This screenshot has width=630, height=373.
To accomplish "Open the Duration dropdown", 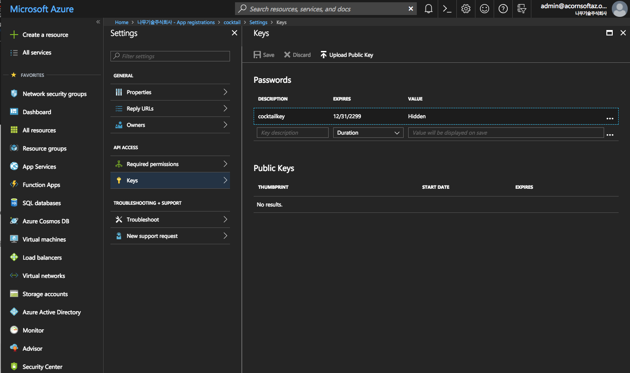I will click(368, 133).
